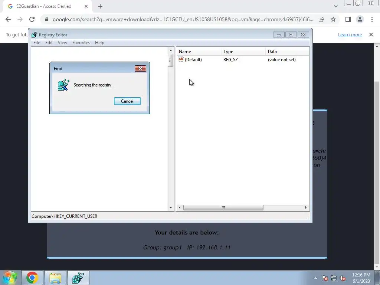Screen dimensions: 380x285
Task: Share this page via share icon
Action: 321,19
